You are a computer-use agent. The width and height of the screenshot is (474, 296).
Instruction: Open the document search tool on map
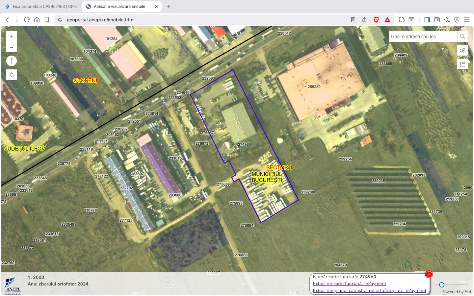pyautogui.click(x=462, y=50)
